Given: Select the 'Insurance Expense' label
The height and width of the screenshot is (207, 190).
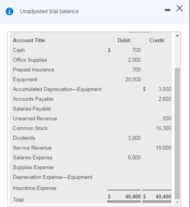Looking at the screenshot, I should point(34,188).
